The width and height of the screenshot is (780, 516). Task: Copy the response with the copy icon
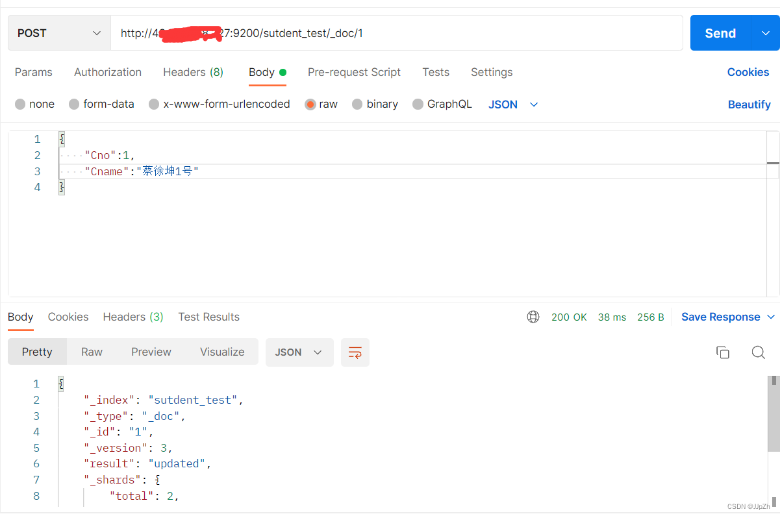pyautogui.click(x=723, y=352)
